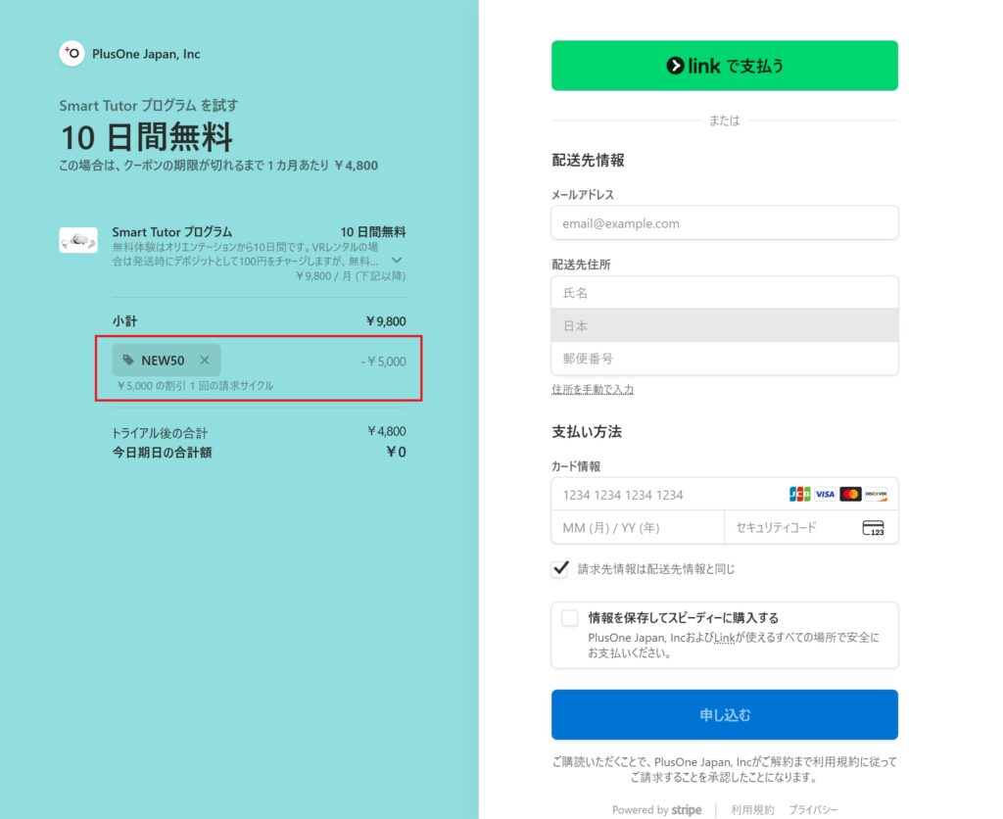
Task: Open the 日本 country dropdown
Action: (724, 325)
